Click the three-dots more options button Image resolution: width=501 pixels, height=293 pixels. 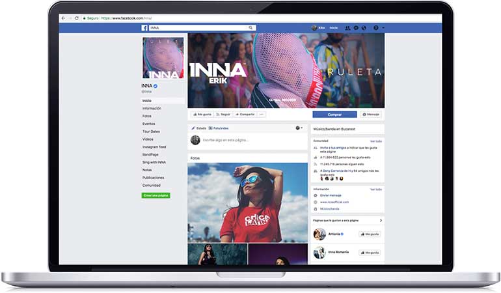(x=262, y=114)
